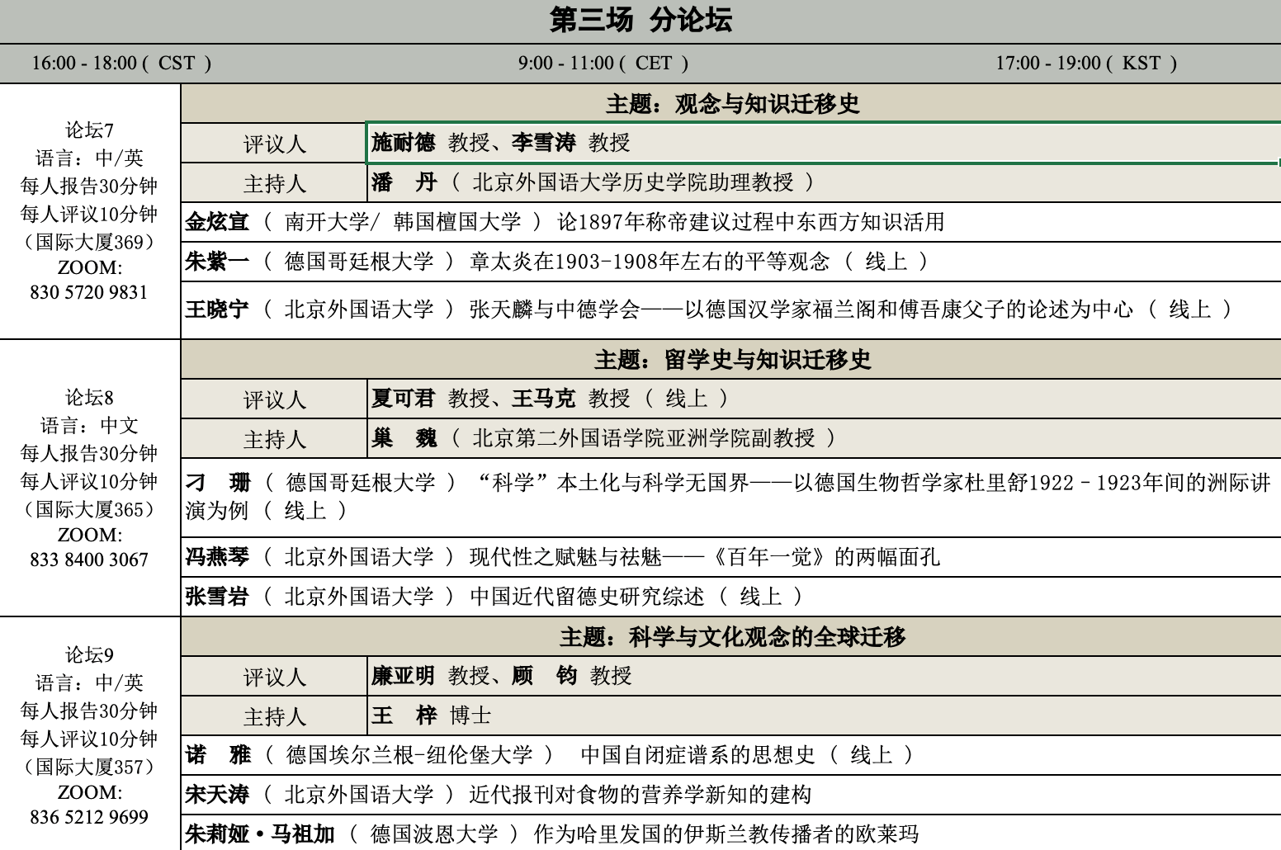Select the '9:00 - 11:00 (CET)' time text

point(603,64)
